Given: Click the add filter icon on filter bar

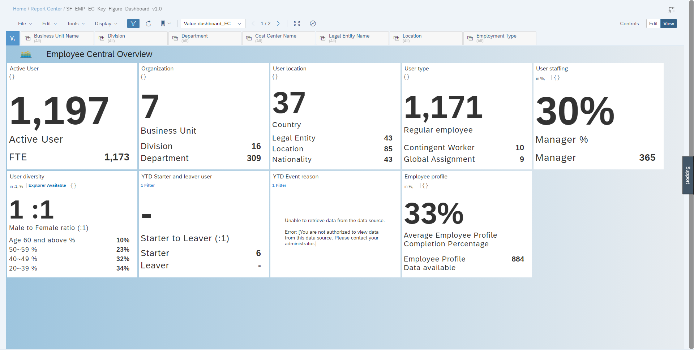Looking at the screenshot, I should (12, 38).
